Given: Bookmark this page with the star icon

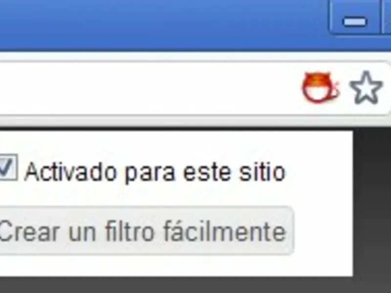Looking at the screenshot, I should click(x=366, y=87).
